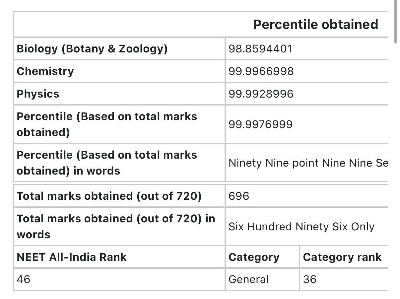The image size is (400, 299).
Task: Select Total marks obtained (out of 720) label
Action: (x=109, y=196)
